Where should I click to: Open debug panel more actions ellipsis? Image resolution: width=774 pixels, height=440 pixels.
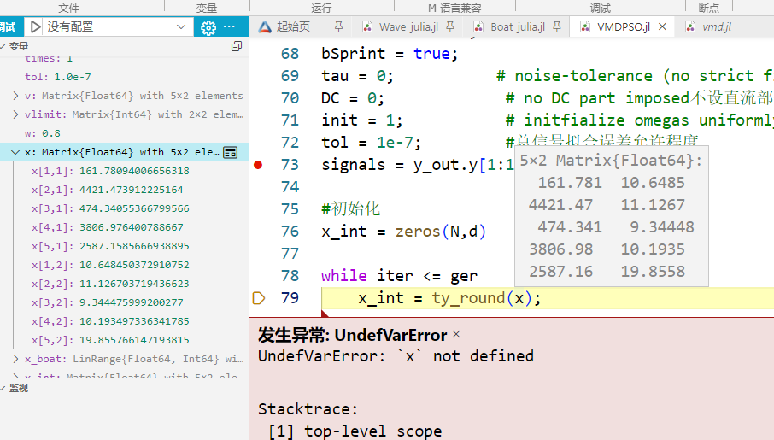[230, 26]
